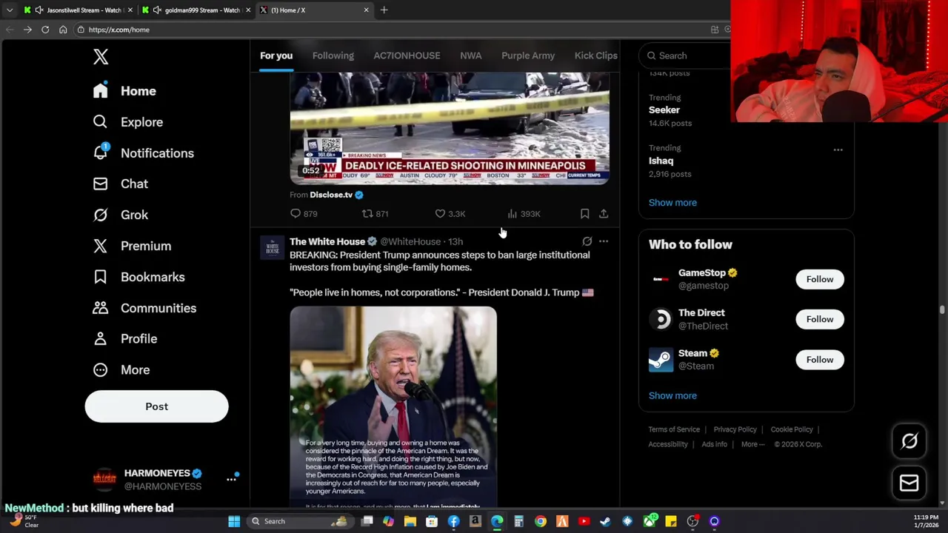
Task: Open GameStop profile from Who to follow
Action: pos(701,272)
